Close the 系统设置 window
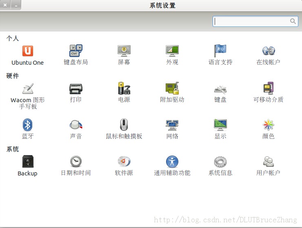The image size is (302, 228). [x=5, y=5]
